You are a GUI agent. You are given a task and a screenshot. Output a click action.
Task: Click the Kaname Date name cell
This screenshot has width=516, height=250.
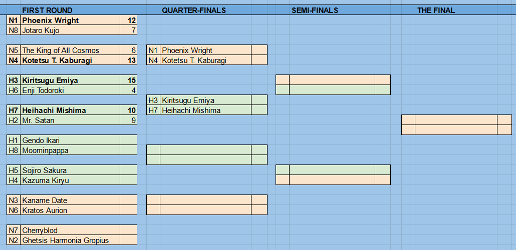pos(70,200)
